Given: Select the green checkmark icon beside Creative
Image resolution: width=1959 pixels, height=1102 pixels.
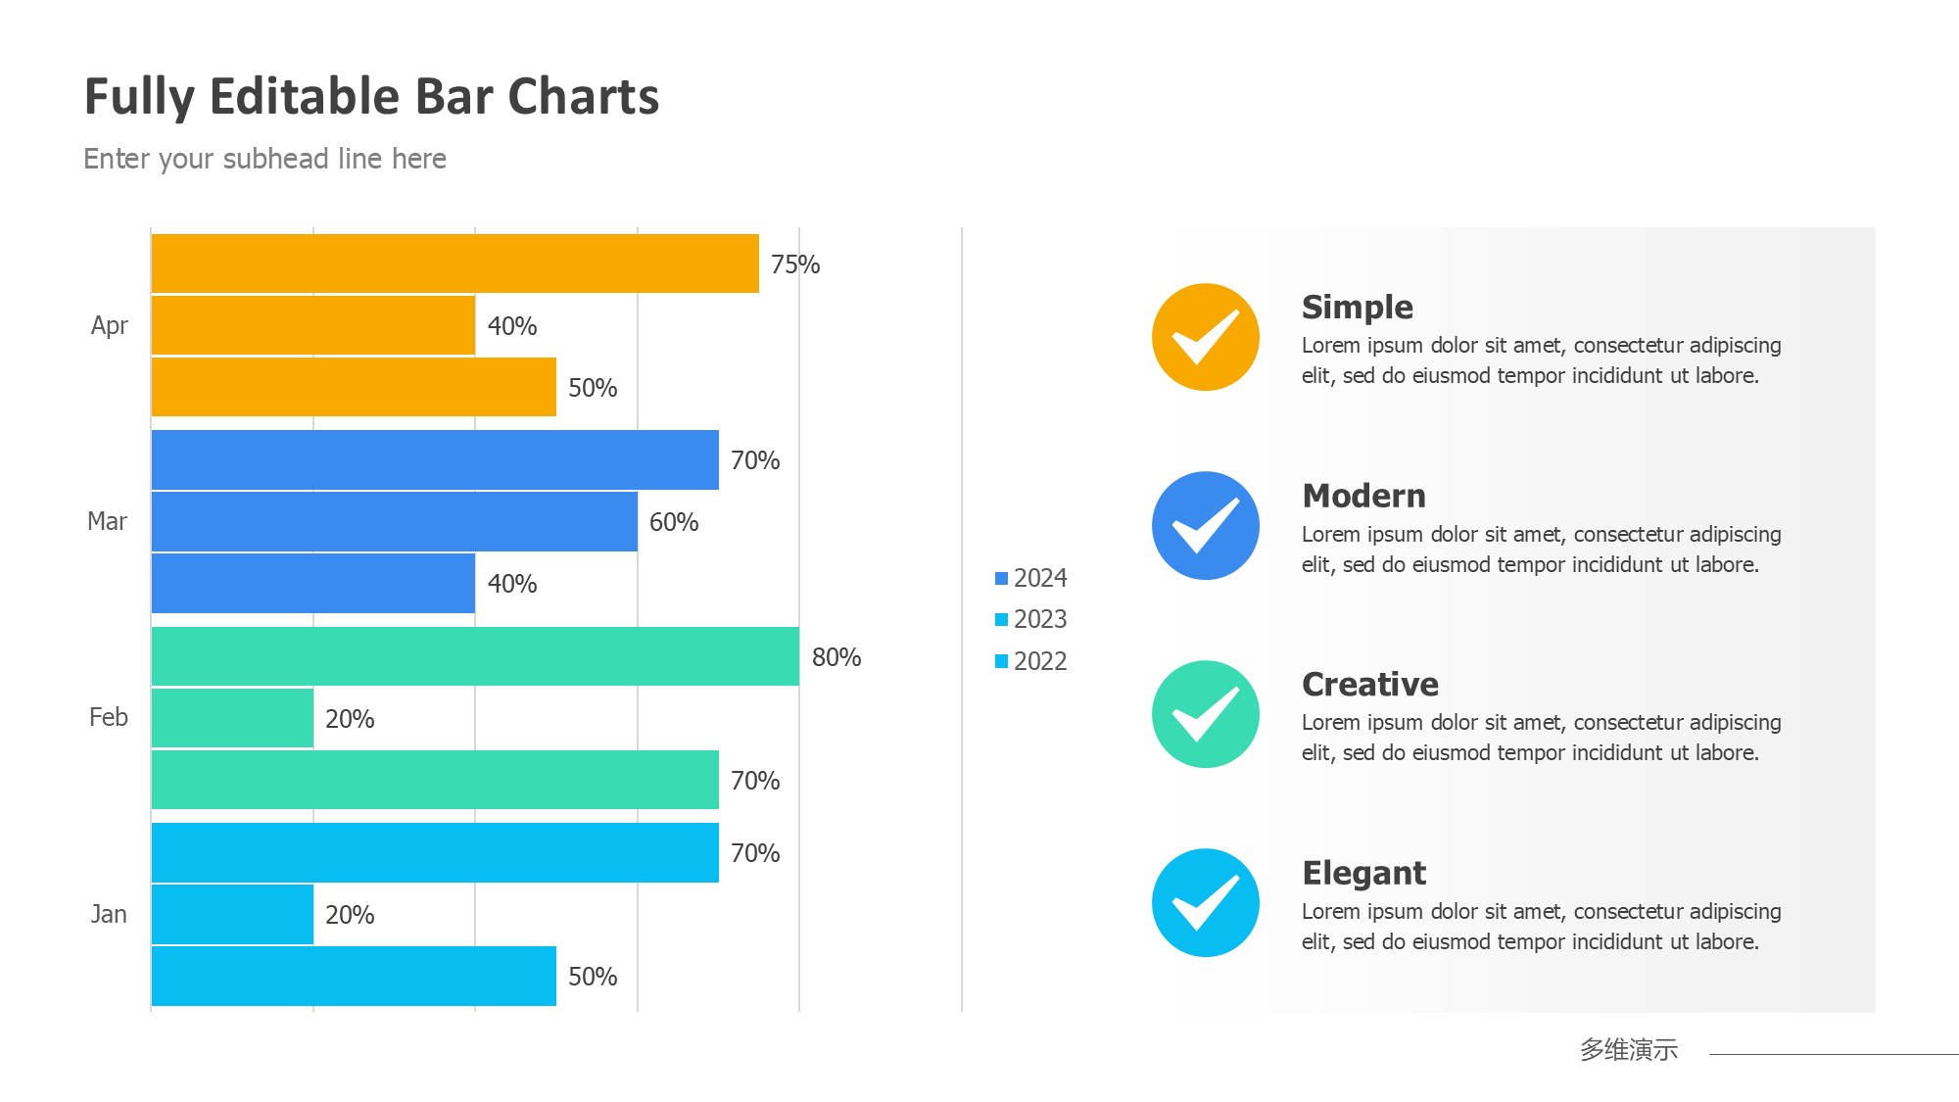Looking at the screenshot, I should (1205, 714).
